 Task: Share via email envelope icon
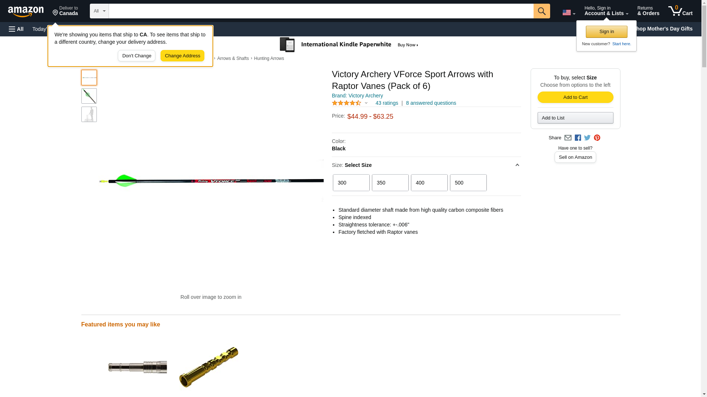568,138
